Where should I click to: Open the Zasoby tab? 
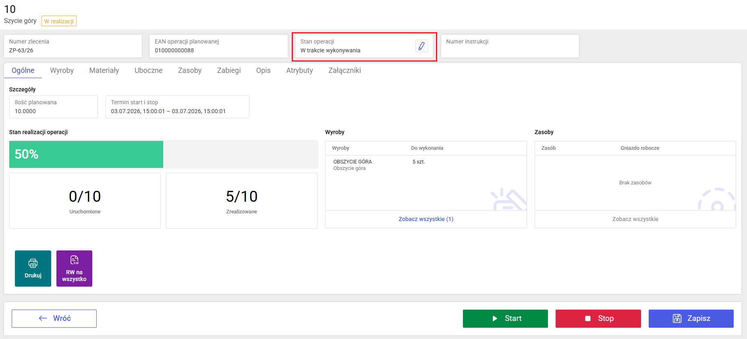(190, 70)
